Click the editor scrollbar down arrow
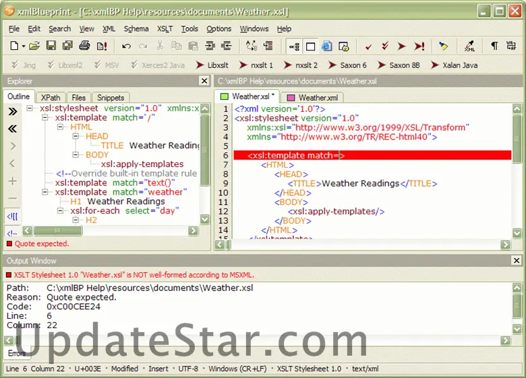Image resolution: width=526 pixels, height=378 pixels. (517, 232)
